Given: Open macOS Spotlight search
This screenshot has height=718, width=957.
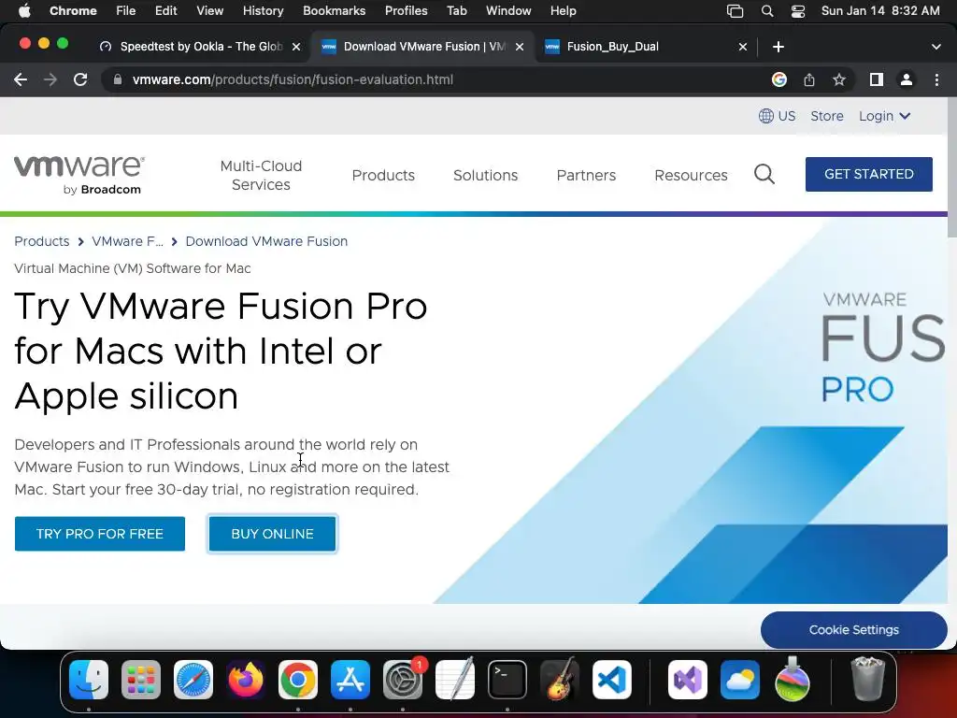Looking at the screenshot, I should point(767,11).
